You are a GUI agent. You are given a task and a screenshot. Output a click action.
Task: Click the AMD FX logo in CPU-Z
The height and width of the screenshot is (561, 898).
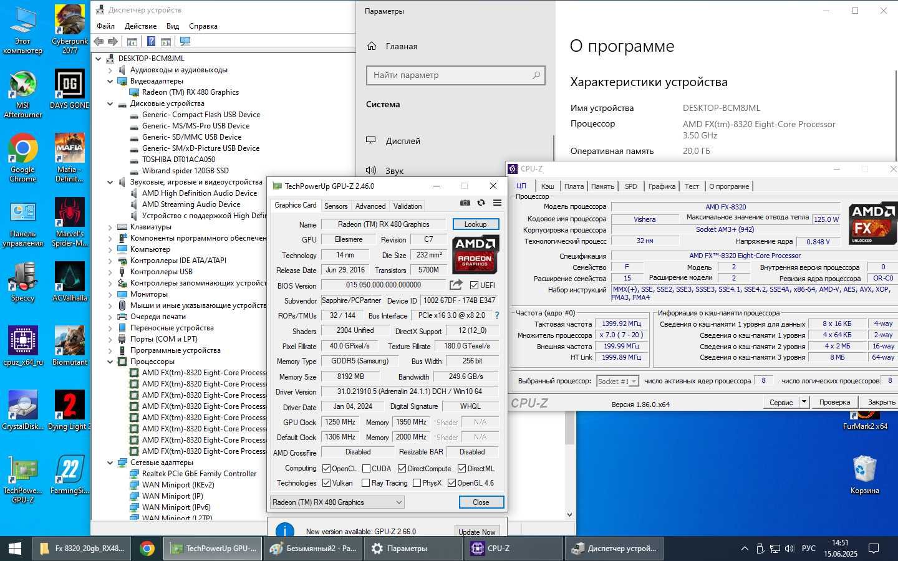(x=872, y=223)
